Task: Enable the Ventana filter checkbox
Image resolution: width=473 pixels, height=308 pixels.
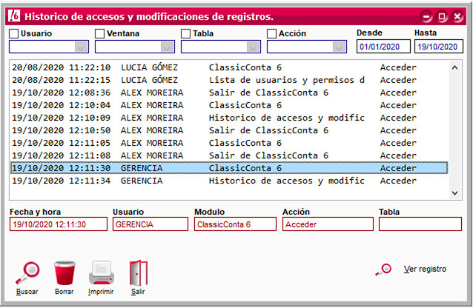Action: point(100,33)
